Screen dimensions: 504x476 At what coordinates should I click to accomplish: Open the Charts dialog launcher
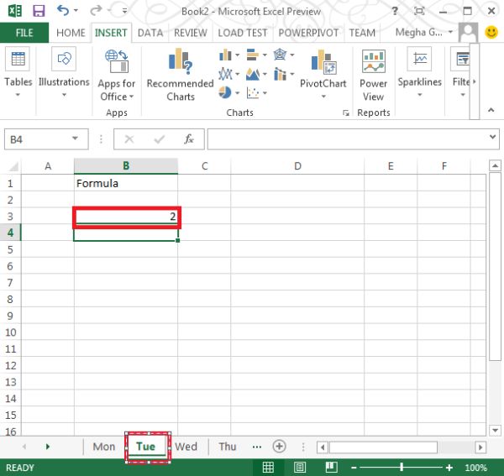pos(346,112)
